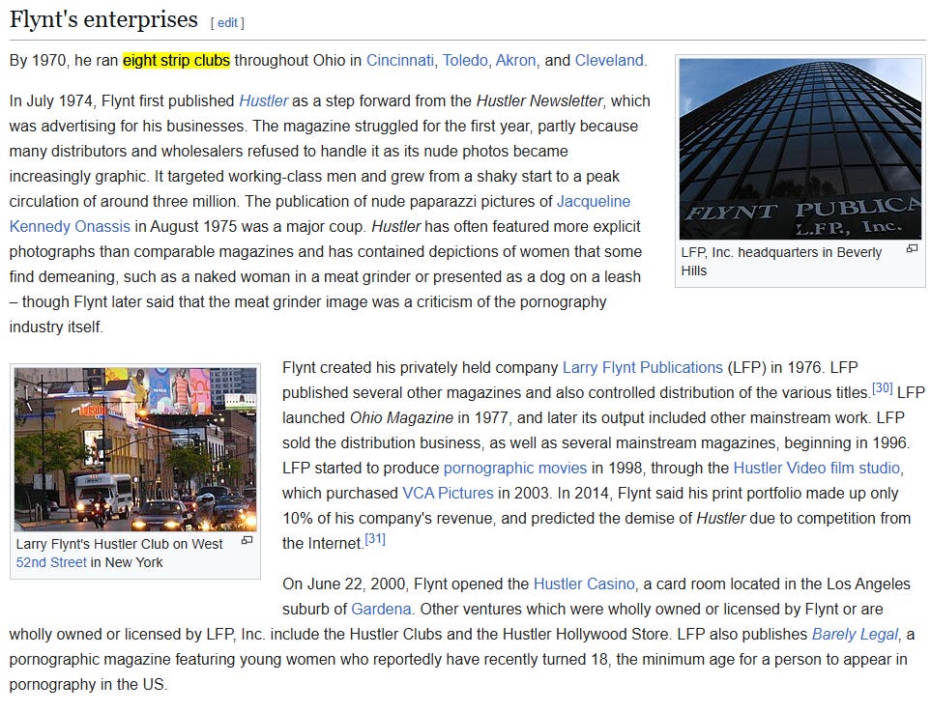Open the Barely Legal link
The image size is (931, 712).
[855, 635]
